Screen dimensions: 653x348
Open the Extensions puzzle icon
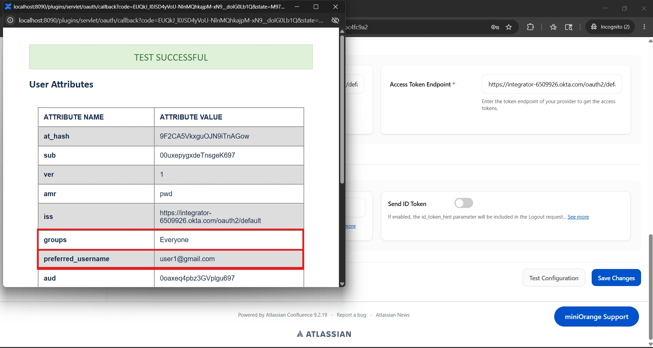coord(530,27)
